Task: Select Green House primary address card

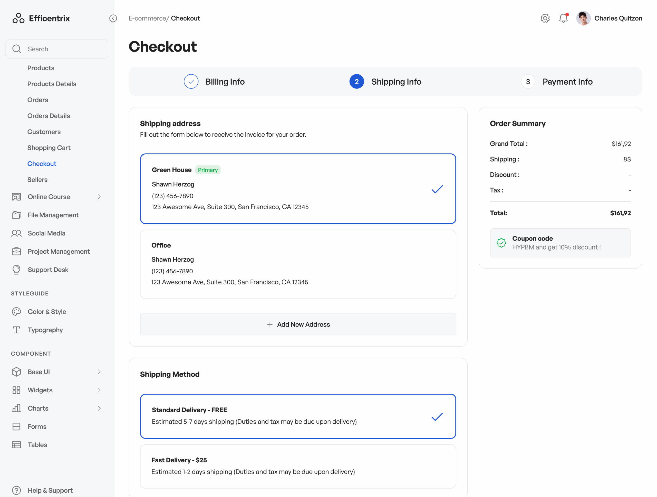Action: pos(298,189)
